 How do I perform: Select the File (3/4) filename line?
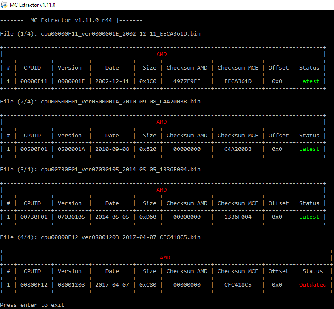(x=100, y=170)
